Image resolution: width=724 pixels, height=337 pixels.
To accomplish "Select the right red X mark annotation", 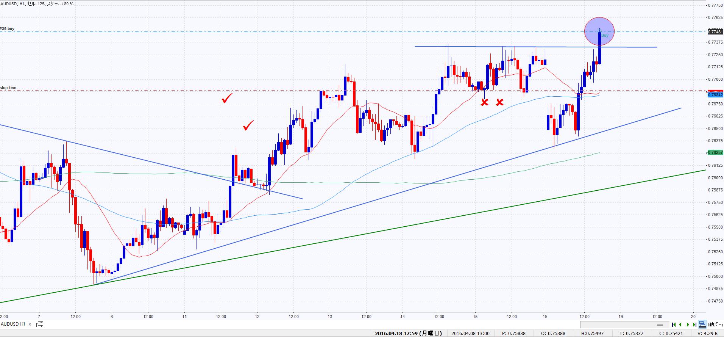I will tap(500, 102).
